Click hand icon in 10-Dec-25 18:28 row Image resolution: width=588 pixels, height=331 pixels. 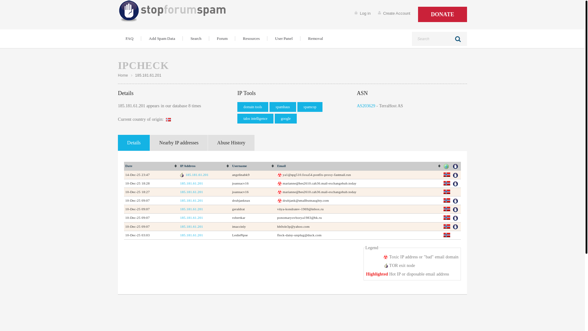tap(455, 184)
